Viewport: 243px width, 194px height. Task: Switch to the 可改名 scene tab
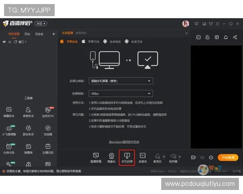click(x=39, y=34)
